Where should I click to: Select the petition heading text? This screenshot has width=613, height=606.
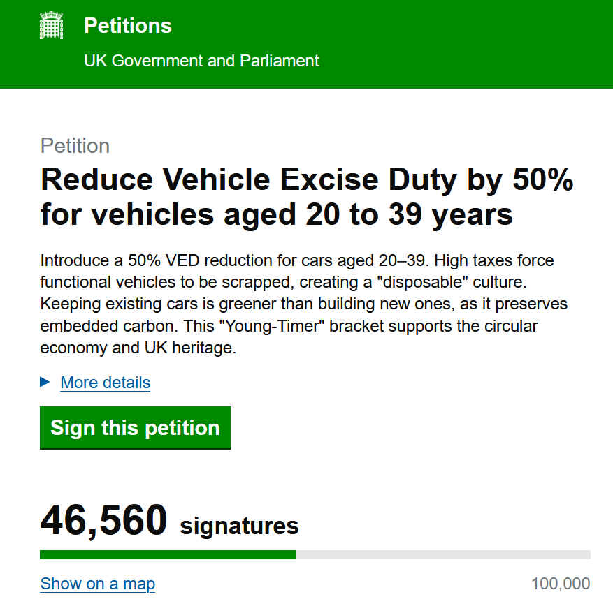(x=308, y=197)
